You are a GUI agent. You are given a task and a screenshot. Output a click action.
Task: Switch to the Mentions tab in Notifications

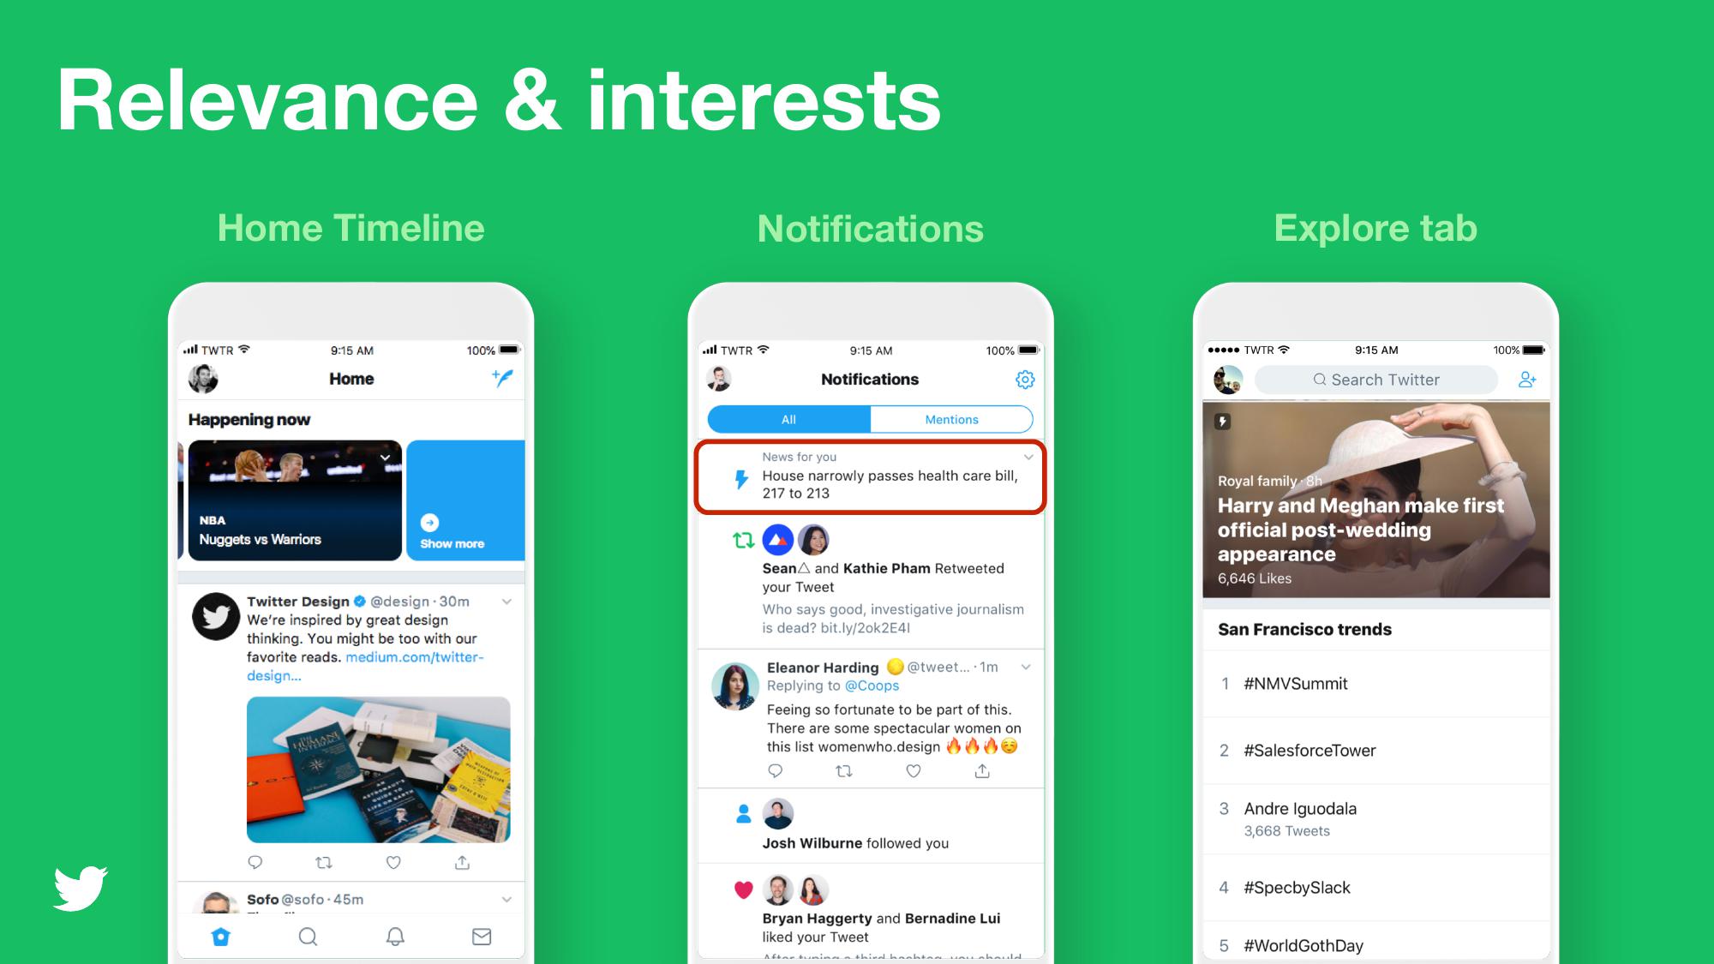(x=951, y=419)
